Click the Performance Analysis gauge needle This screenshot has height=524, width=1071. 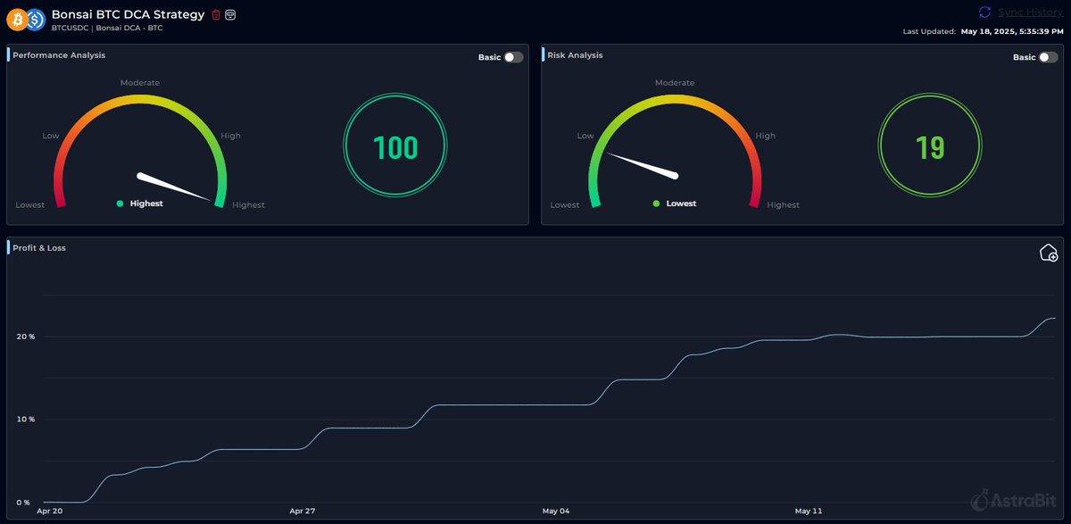coord(176,187)
